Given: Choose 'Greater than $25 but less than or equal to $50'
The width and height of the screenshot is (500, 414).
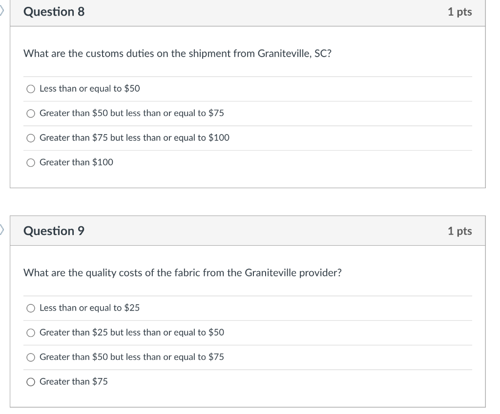Looking at the screenshot, I should tap(31, 333).
